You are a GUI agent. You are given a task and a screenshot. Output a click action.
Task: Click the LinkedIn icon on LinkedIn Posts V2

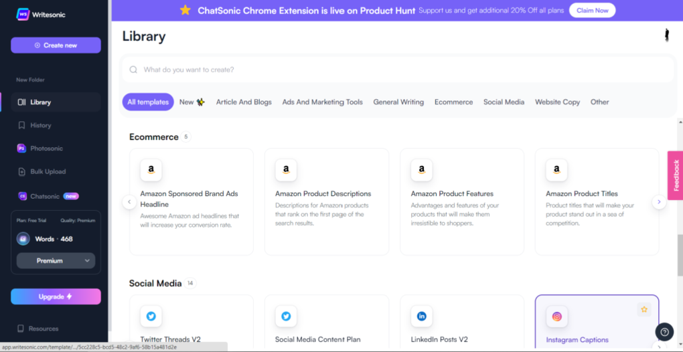pyautogui.click(x=421, y=317)
